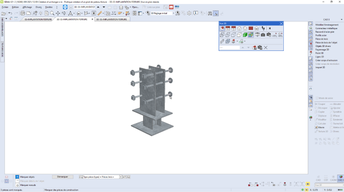Click the print icon in the toolbar
Image resolution: width=344 pixels, height=192 pixels.
click(23, 13)
